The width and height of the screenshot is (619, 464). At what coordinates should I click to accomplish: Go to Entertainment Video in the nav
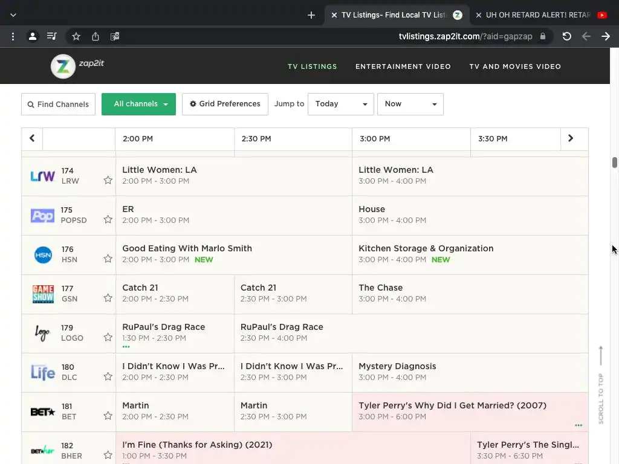coord(403,66)
